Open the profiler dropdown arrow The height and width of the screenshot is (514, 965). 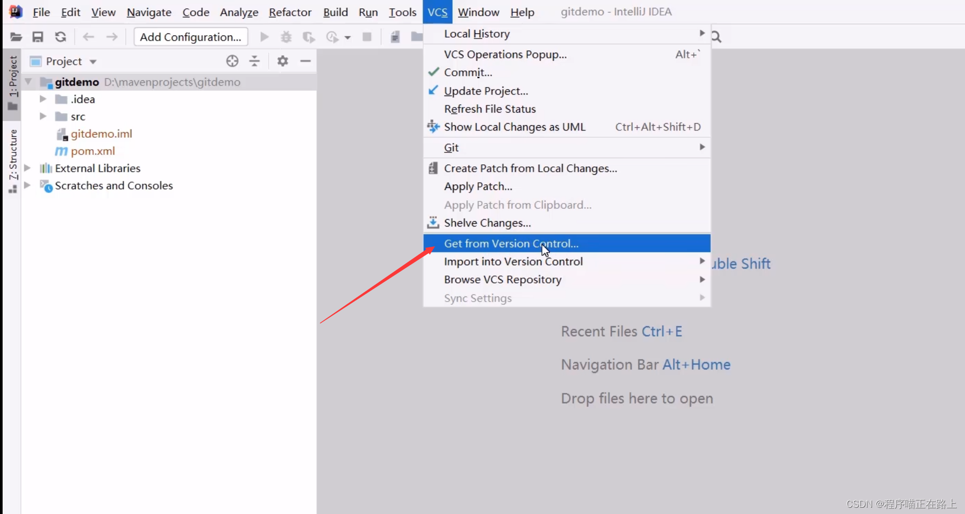click(347, 38)
